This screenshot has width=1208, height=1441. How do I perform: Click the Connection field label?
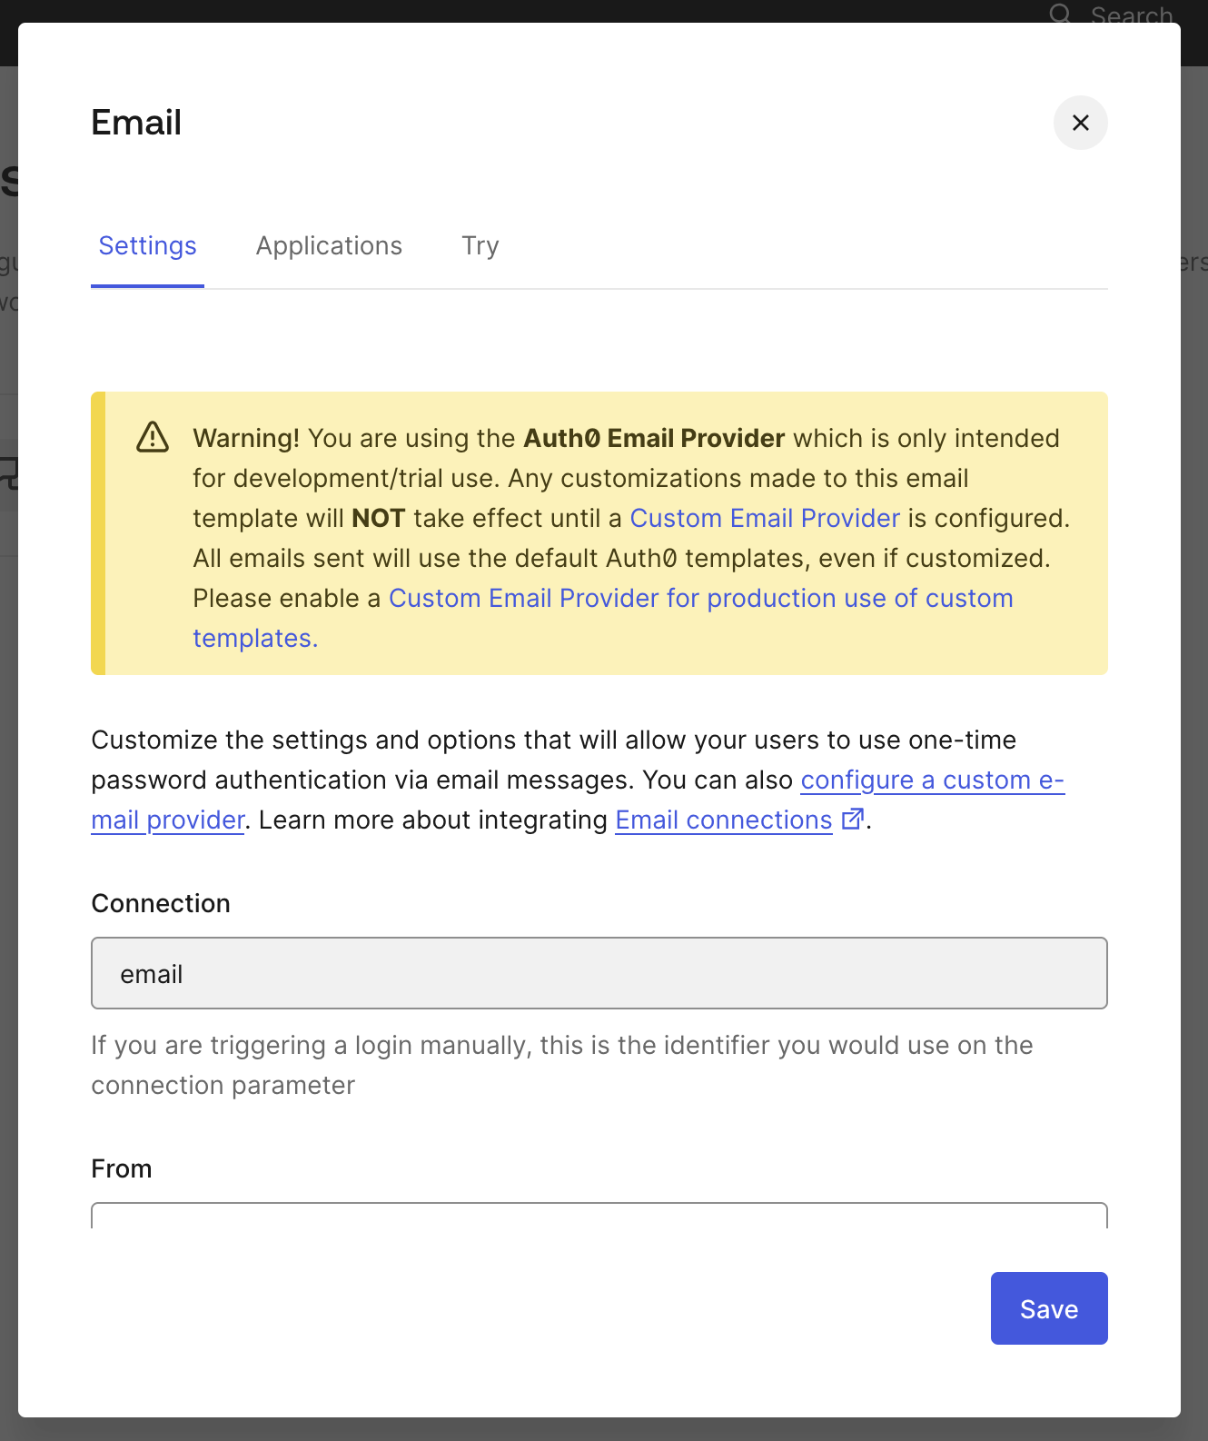click(x=161, y=903)
